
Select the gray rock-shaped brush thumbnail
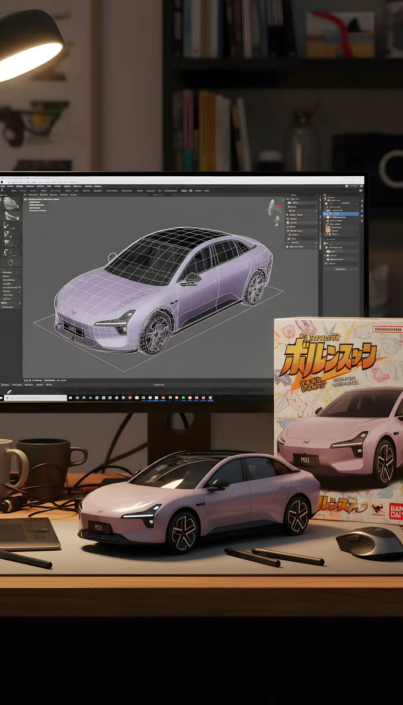[10, 204]
